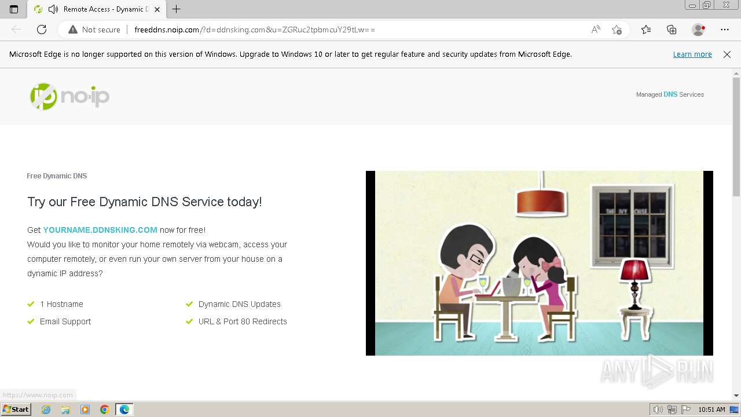Click the Dynamic DNS Updates feature item

point(239,304)
